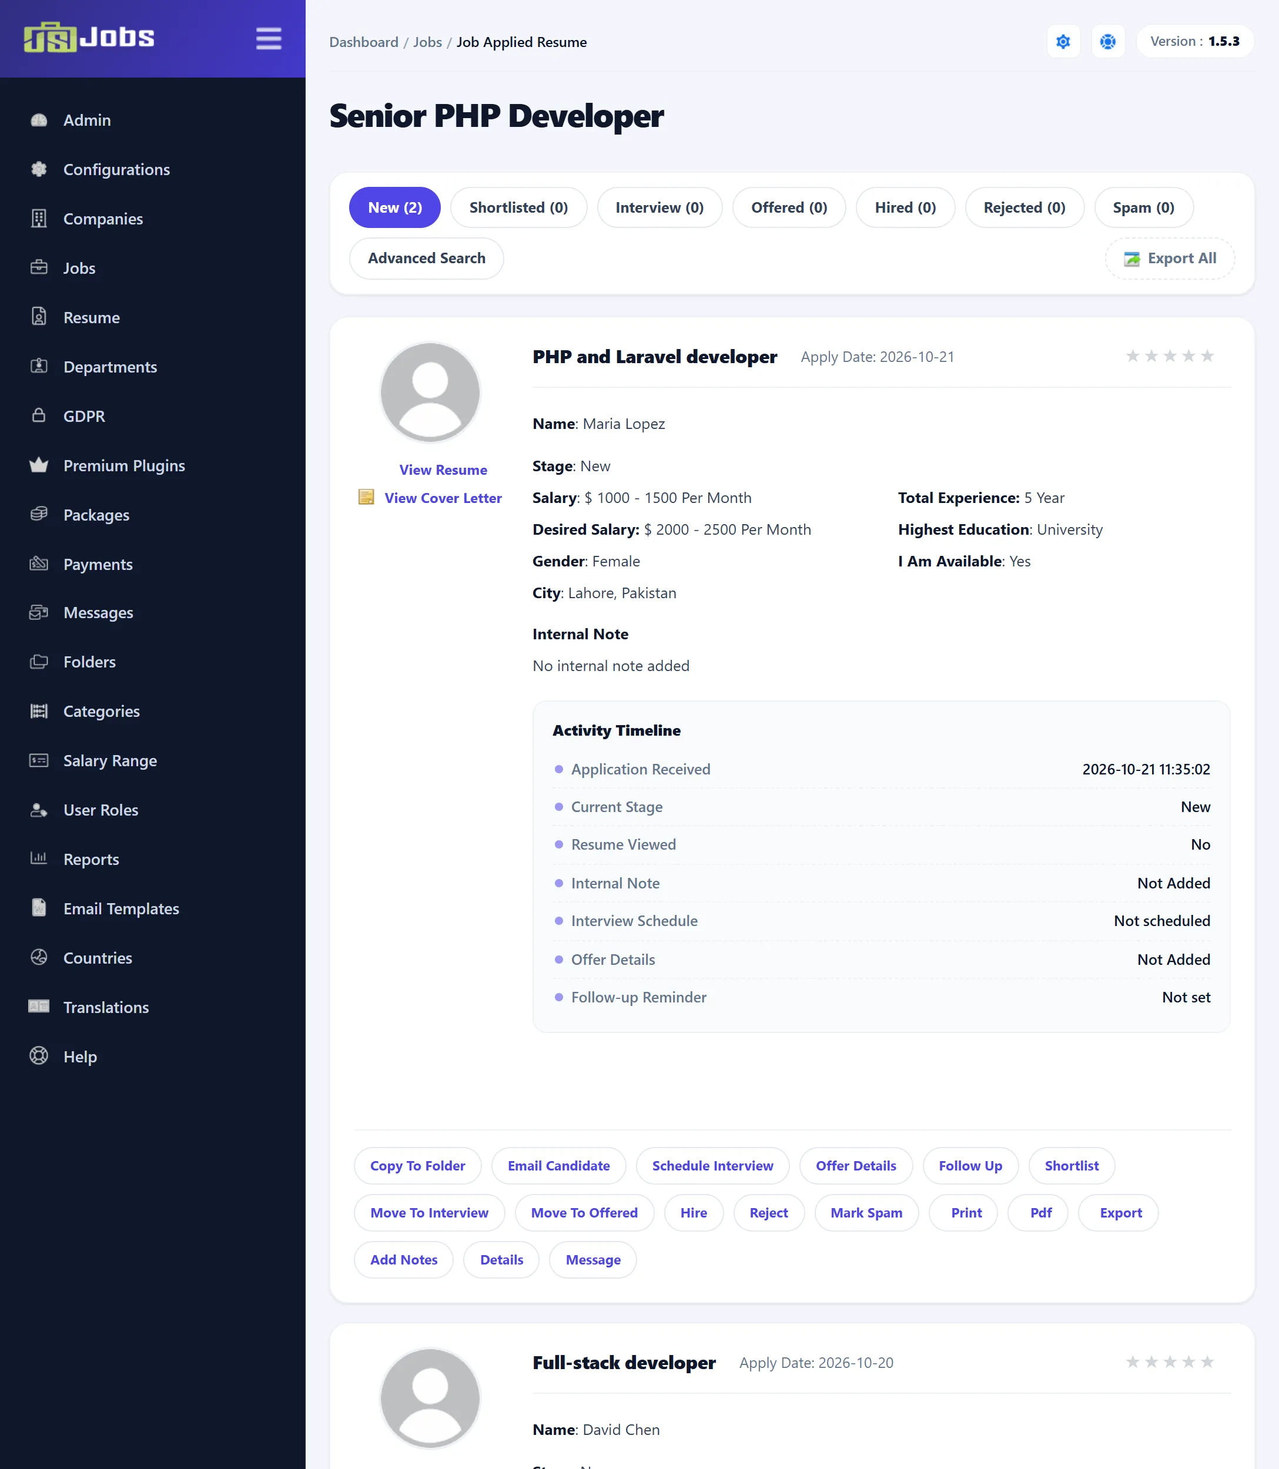
Task: Click the Packages coins icon in sidebar
Action: pos(39,514)
